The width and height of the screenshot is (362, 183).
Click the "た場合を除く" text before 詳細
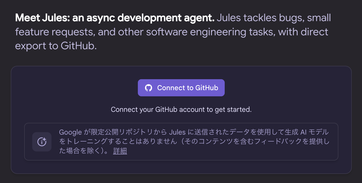pos(79,151)
